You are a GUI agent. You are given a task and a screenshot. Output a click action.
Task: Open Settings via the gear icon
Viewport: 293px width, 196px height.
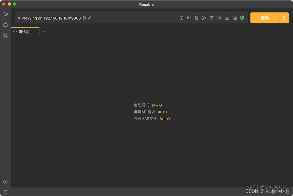click(6, 182)
